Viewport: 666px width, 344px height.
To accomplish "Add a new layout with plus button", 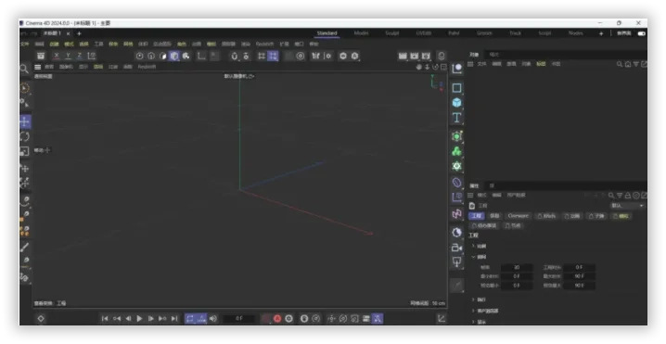I will pos(601,33).
